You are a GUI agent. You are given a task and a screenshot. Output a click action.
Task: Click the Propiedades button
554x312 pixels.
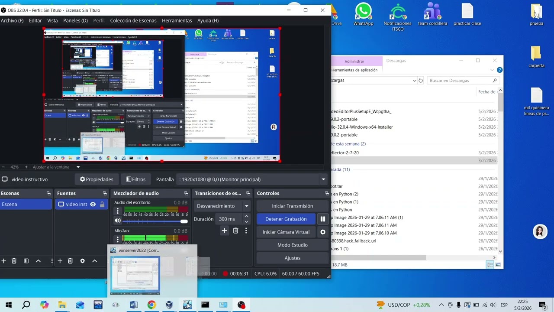[x=97, y=179]
